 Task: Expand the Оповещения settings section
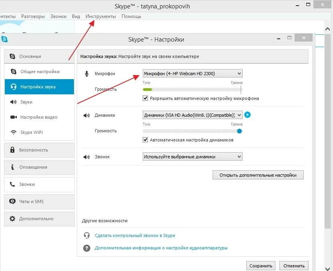tap(39, 167)
